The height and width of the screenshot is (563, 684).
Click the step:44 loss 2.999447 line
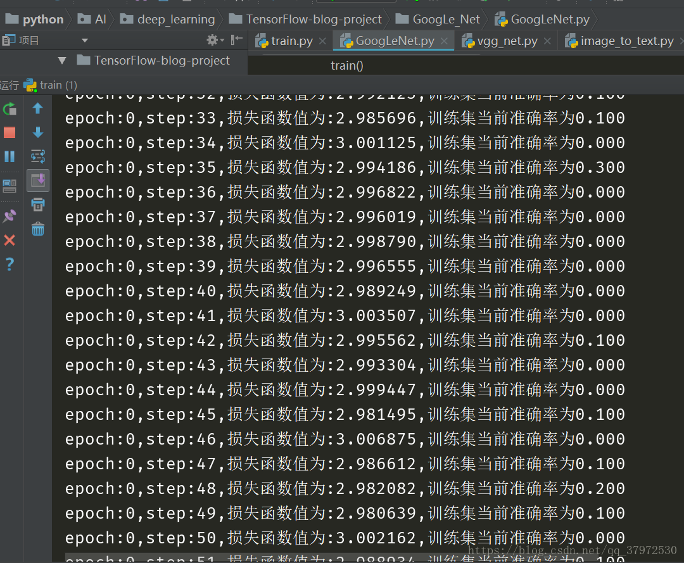[345, 390]
